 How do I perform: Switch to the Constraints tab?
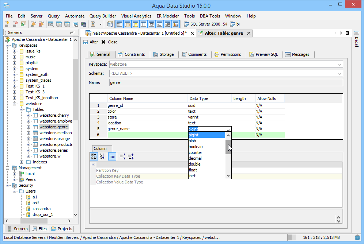pos(132,54)
